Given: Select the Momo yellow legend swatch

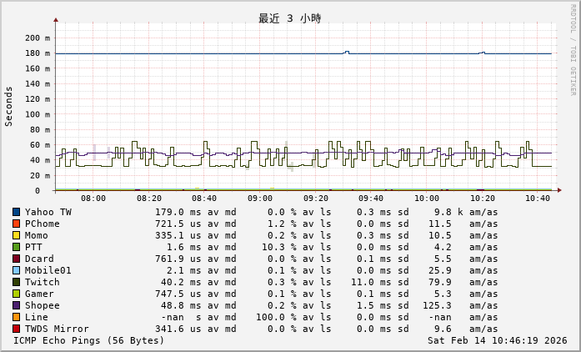Looking at the screenshot, I should click(x=16, y=235).
